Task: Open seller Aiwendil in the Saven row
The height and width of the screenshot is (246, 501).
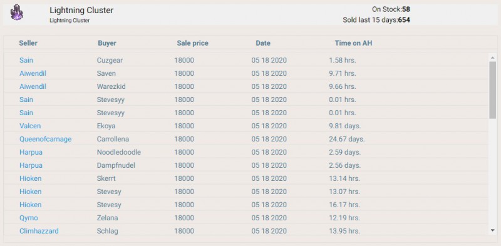Action: (33, 73)
